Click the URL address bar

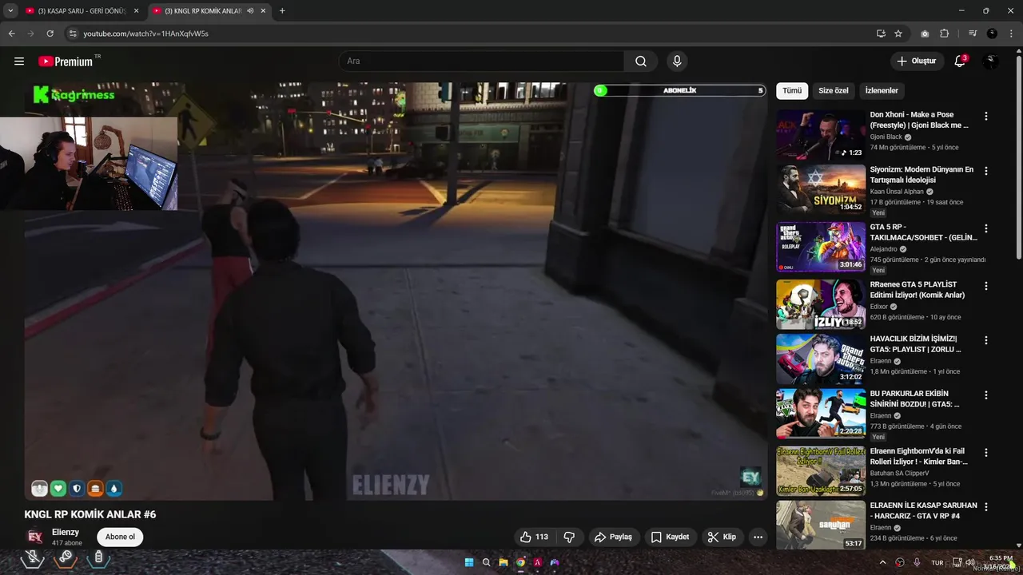pyautogui.click(x=472, y=34)
